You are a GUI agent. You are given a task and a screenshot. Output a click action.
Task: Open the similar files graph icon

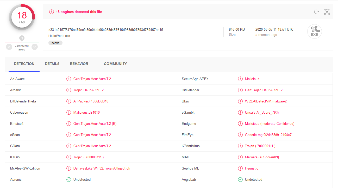click(327, 12)
